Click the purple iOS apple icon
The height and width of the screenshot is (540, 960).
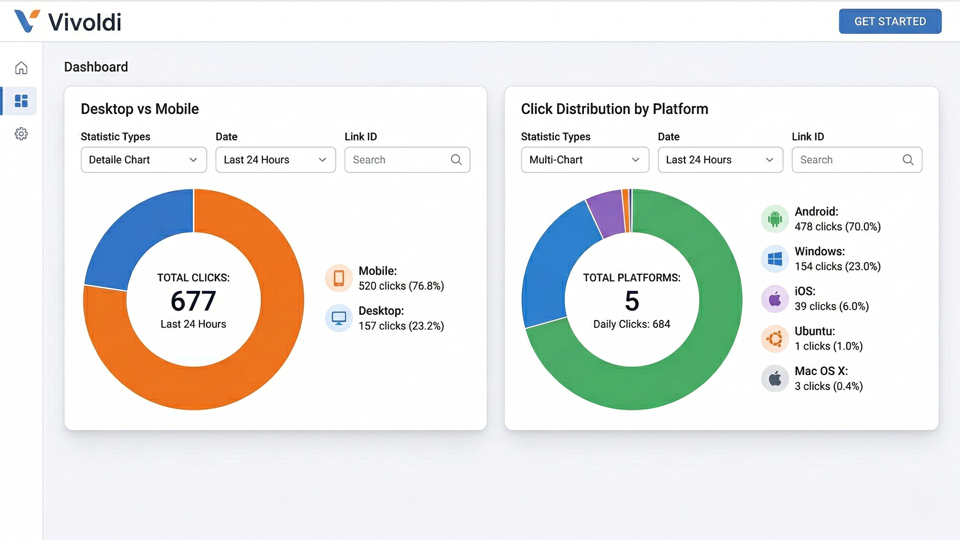[x=774, y=299]
